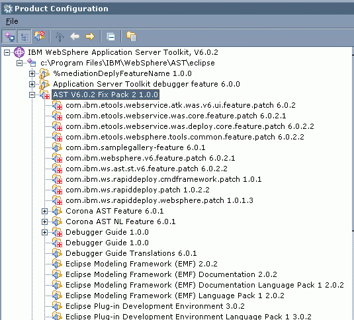Viewport: 354px width, 320px height.
Task: Expand the Corona AST Feature 6.0.1 node
Action: (45, 211)
